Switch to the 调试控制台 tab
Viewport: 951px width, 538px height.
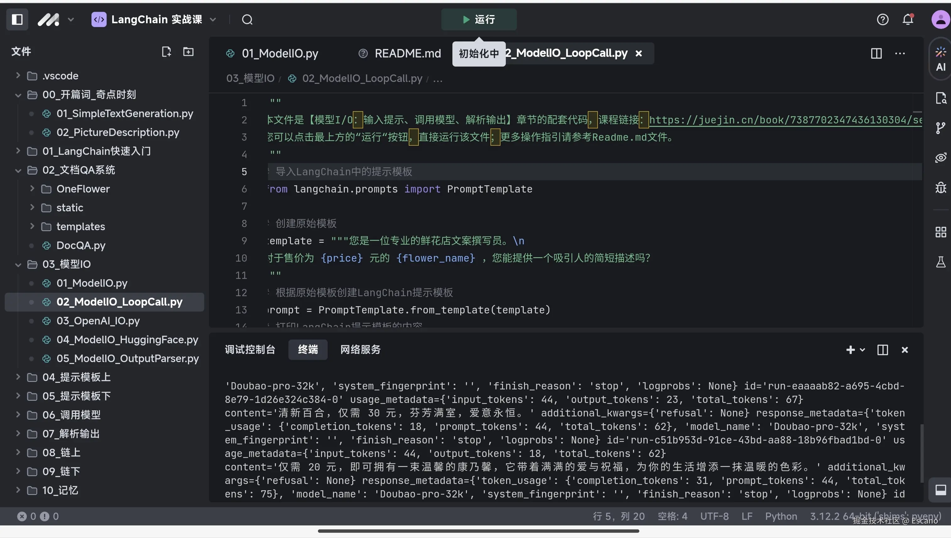point(250,350)
